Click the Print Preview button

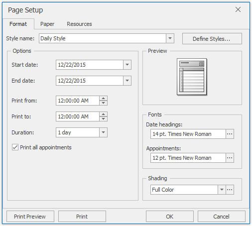(x=30, y=217)
